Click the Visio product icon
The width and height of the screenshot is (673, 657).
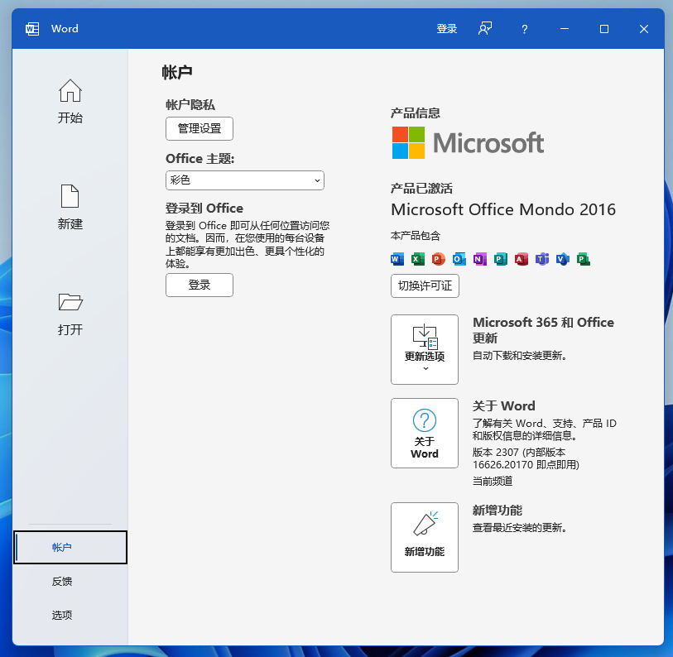[563, 259]
